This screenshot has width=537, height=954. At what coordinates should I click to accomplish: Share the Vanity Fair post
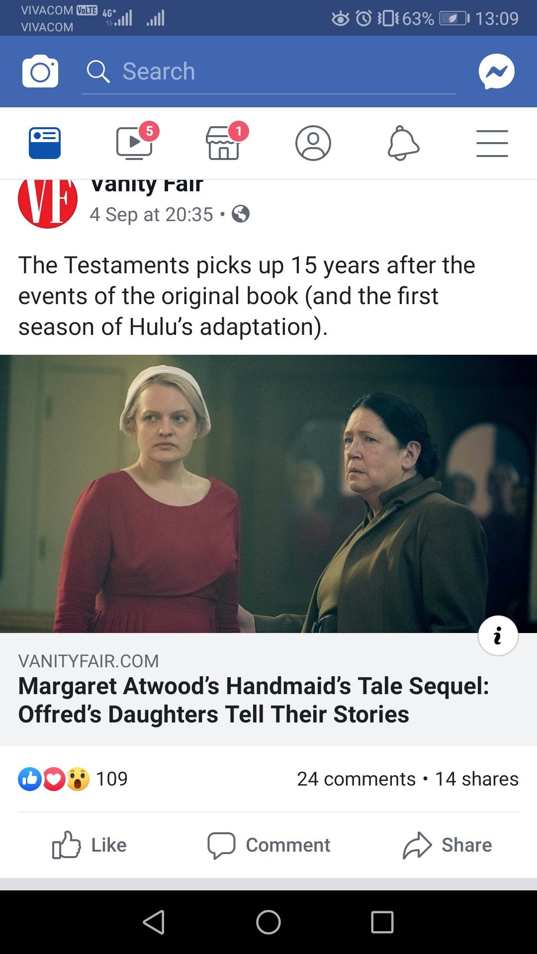point(447,845)
